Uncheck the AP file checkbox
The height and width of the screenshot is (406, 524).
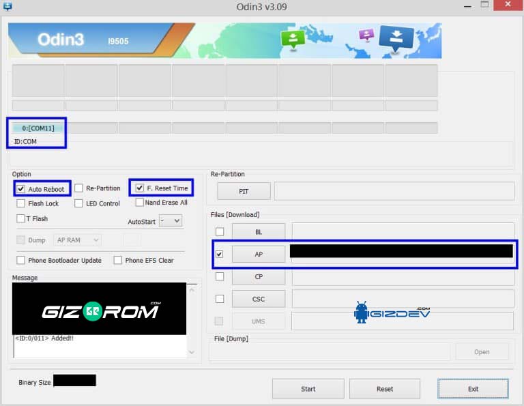point(220,254)
